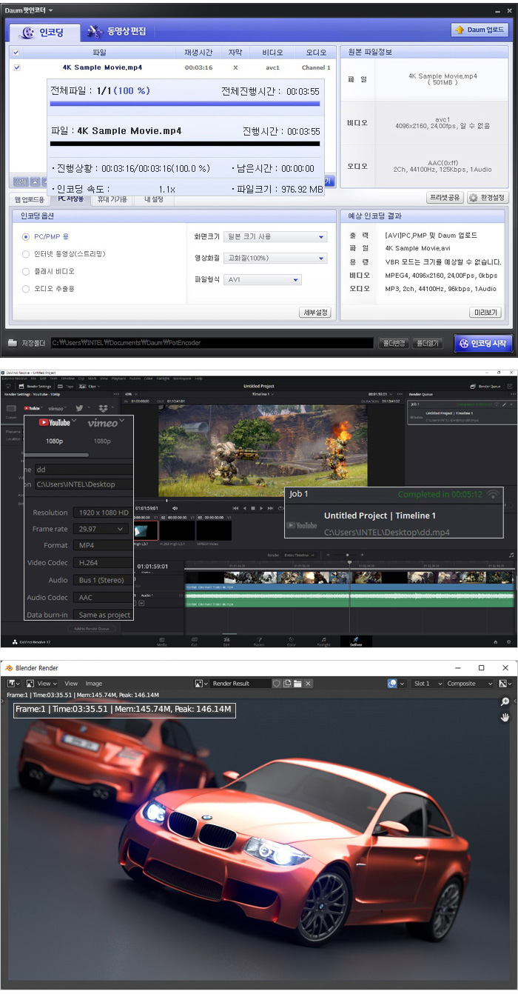Viewport: 518px width, 994px height.
Task: Click the first clip thumbnail in DaVinci Resolve
Action: coord(146,530)
